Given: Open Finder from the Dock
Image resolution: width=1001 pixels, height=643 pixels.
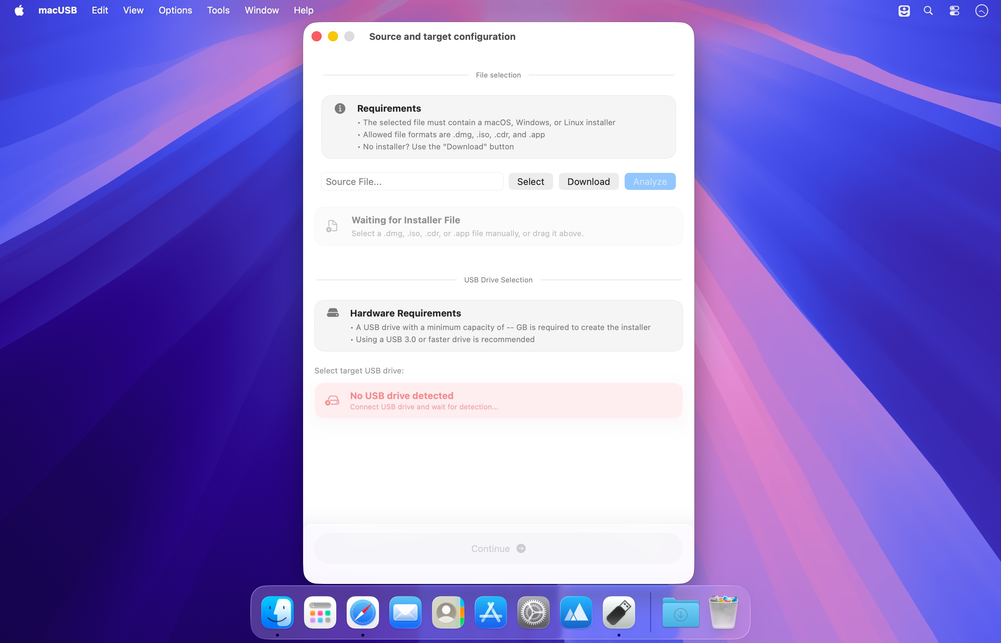Looking at the screenshot, I should coord(277,612).
